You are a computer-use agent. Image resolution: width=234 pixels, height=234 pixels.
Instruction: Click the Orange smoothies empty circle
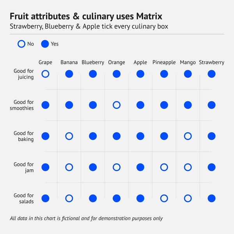point(117,105)
